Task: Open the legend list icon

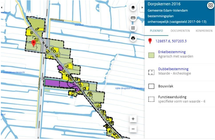Action: [133, 28]
